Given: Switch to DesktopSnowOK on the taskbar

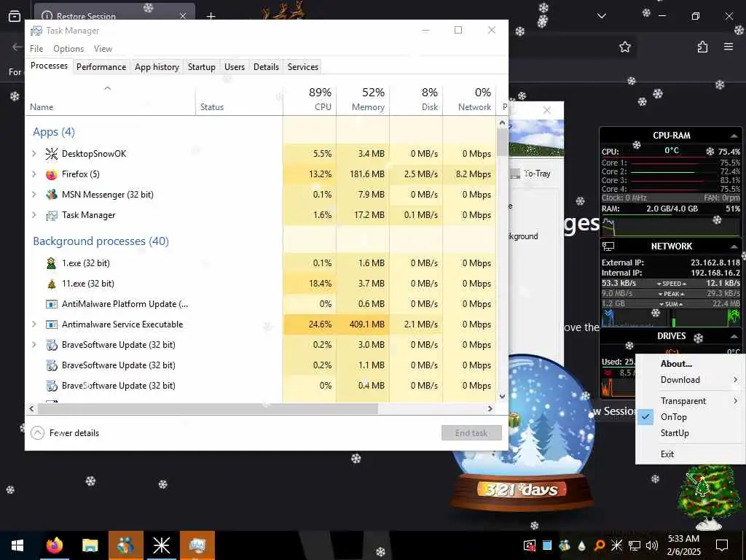Looking at the screenshot, I should 161,545.
